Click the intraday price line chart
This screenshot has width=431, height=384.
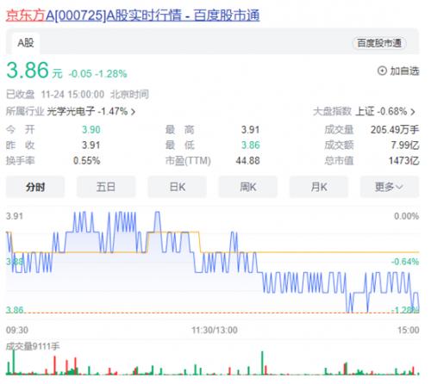tap(213, 262)
